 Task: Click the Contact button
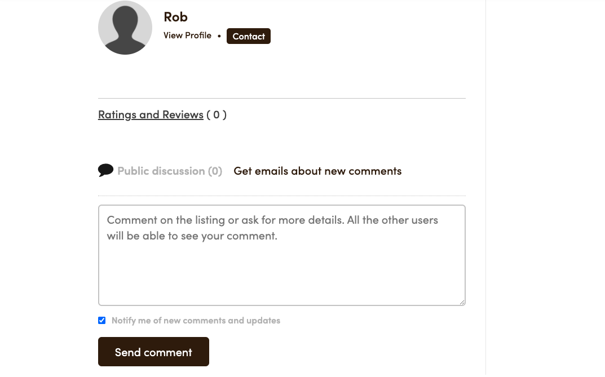pyautogui.click(x=249, y=36)
